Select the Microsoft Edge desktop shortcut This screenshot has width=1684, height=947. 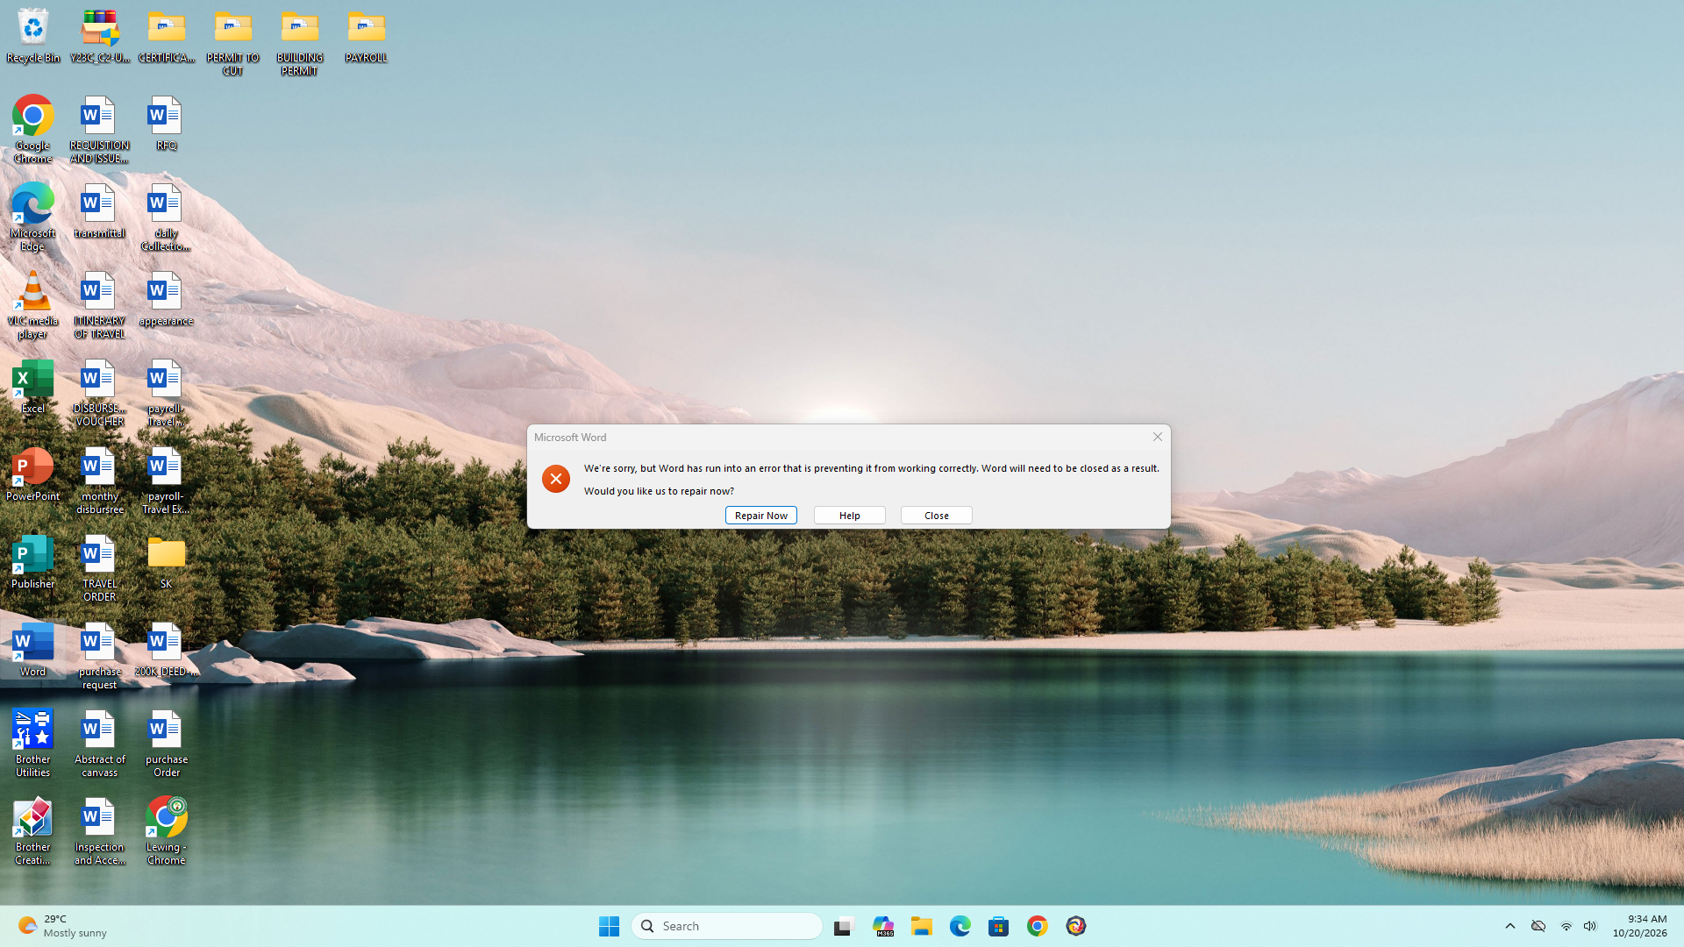(x=33, y=217)
